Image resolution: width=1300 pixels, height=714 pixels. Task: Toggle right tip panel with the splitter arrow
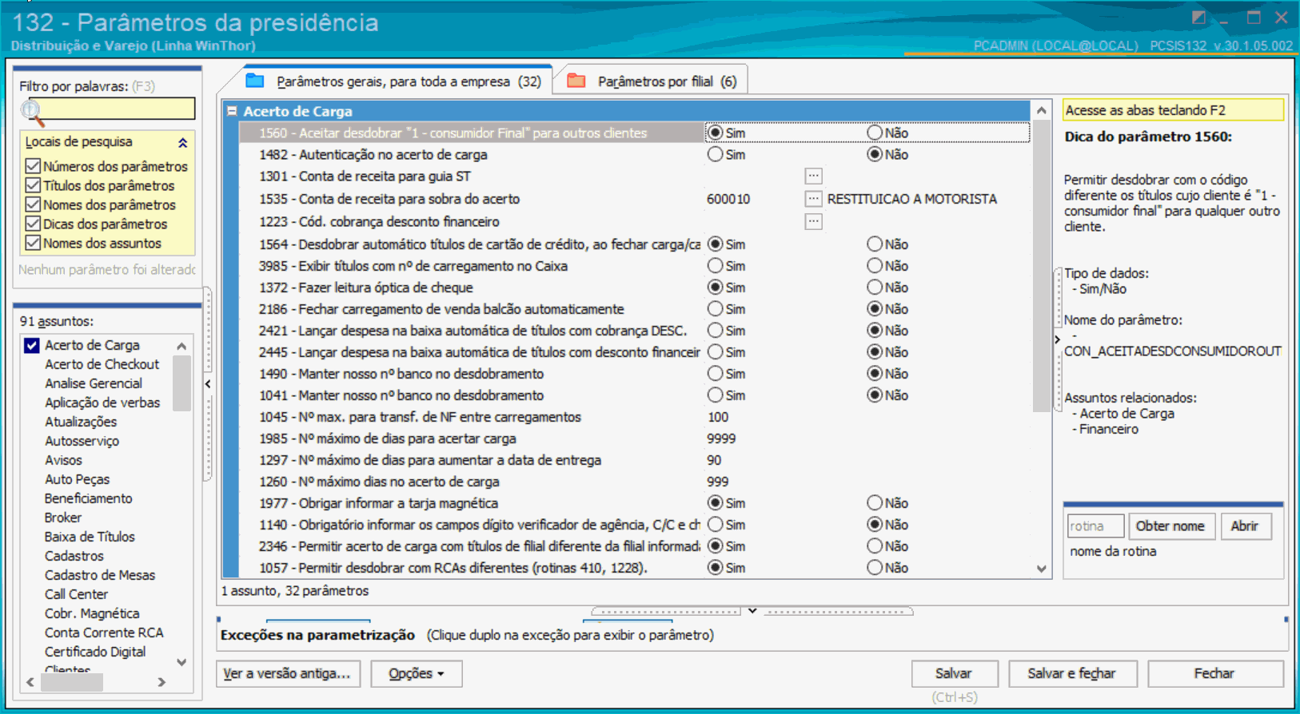pos(1058,339)
